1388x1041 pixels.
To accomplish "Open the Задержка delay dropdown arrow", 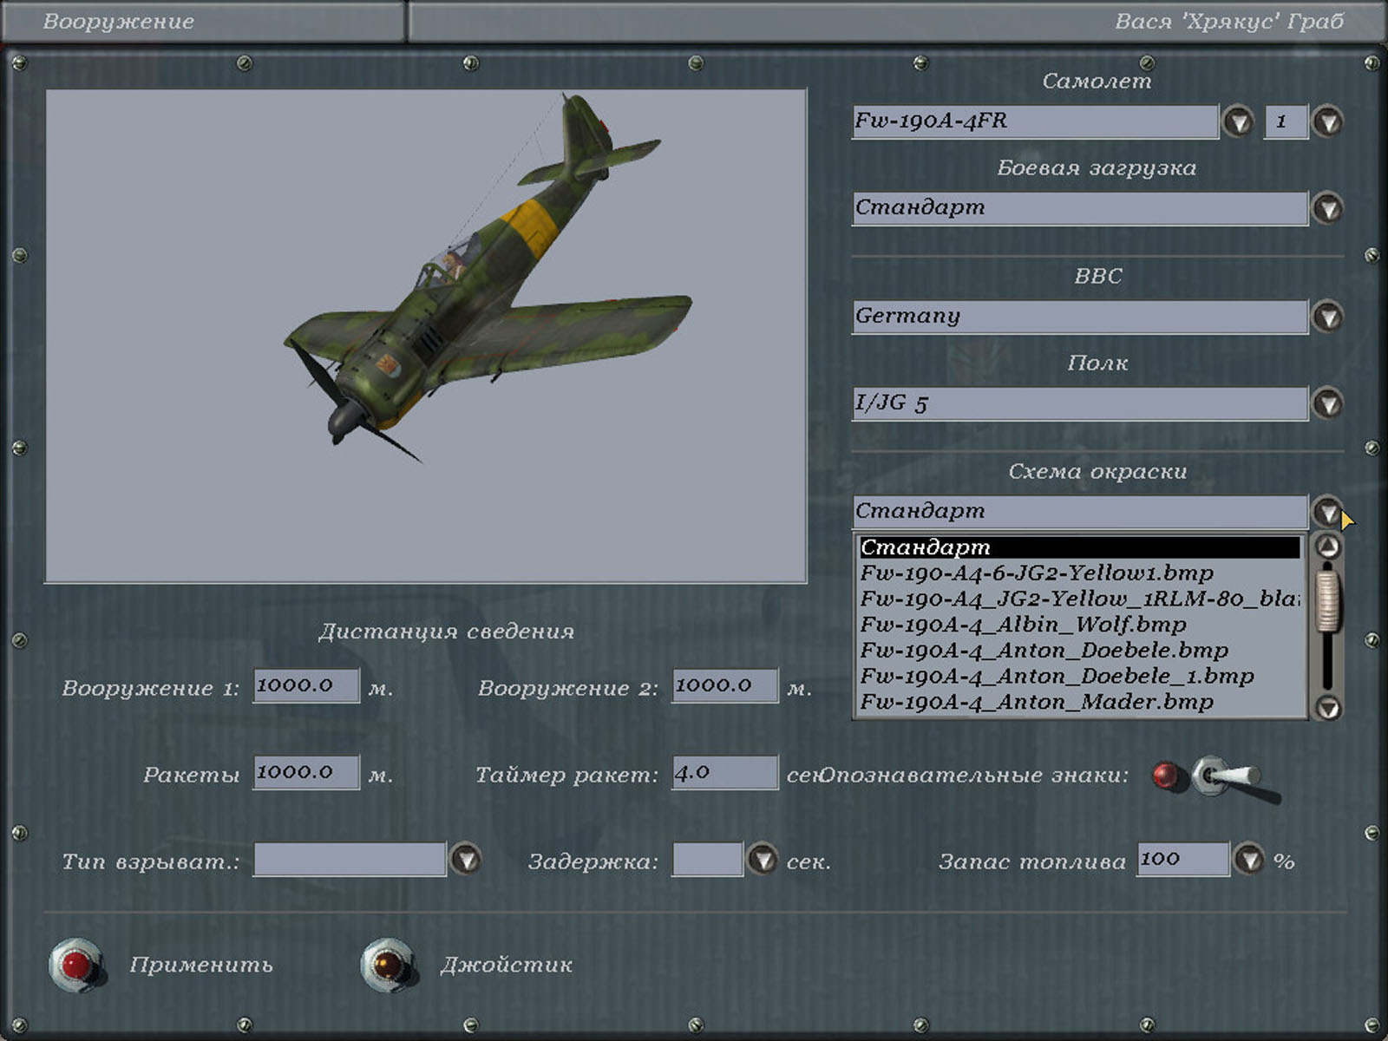I will click(x=763, y=860).
